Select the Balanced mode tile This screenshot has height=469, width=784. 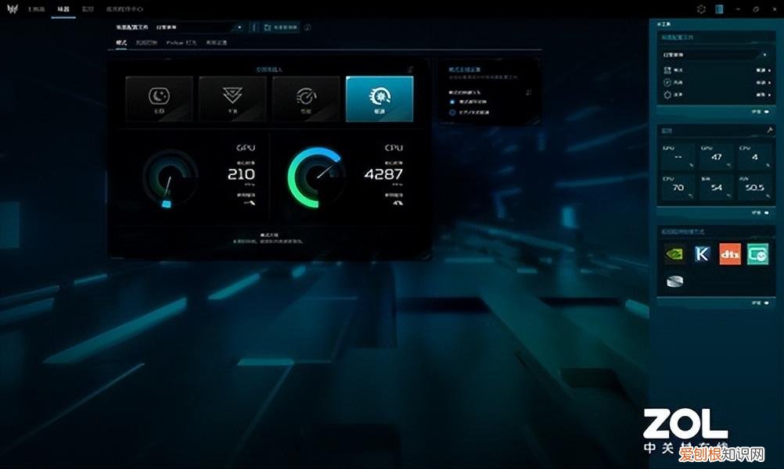click(232, 98)
